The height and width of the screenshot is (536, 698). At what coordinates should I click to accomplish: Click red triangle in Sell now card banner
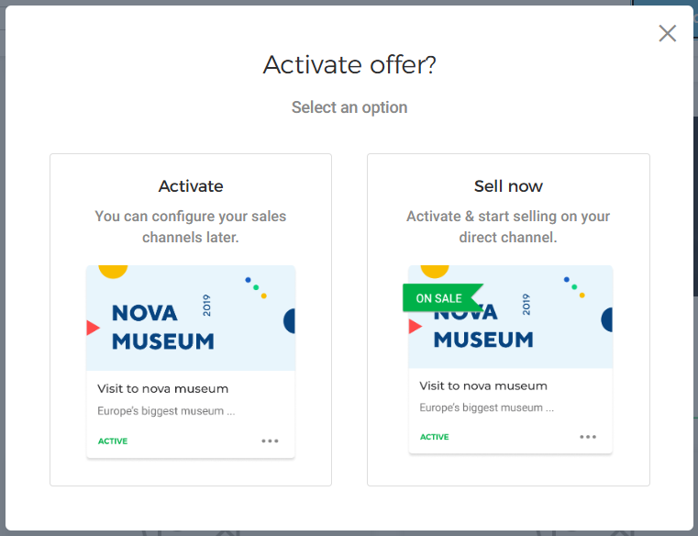[x=415, y=326]
